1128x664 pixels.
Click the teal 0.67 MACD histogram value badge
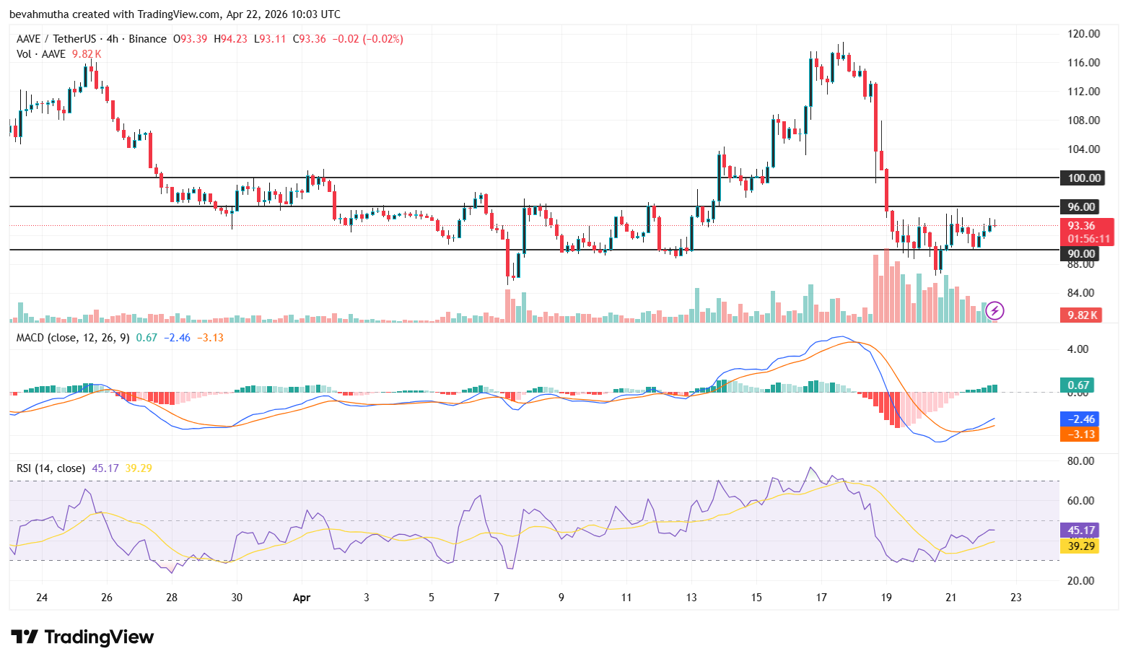coord(1077,385)
